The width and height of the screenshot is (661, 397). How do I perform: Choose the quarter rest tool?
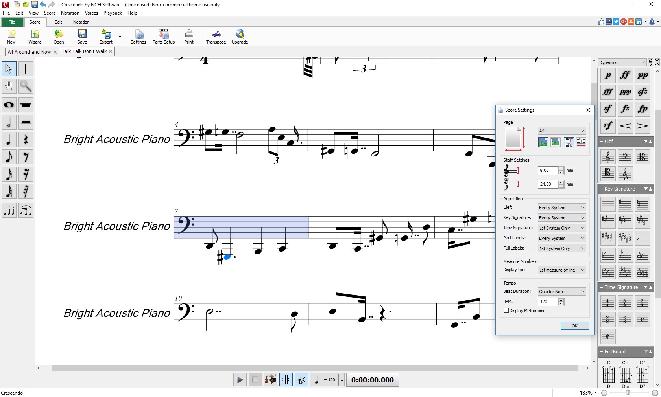pos(26,140)
